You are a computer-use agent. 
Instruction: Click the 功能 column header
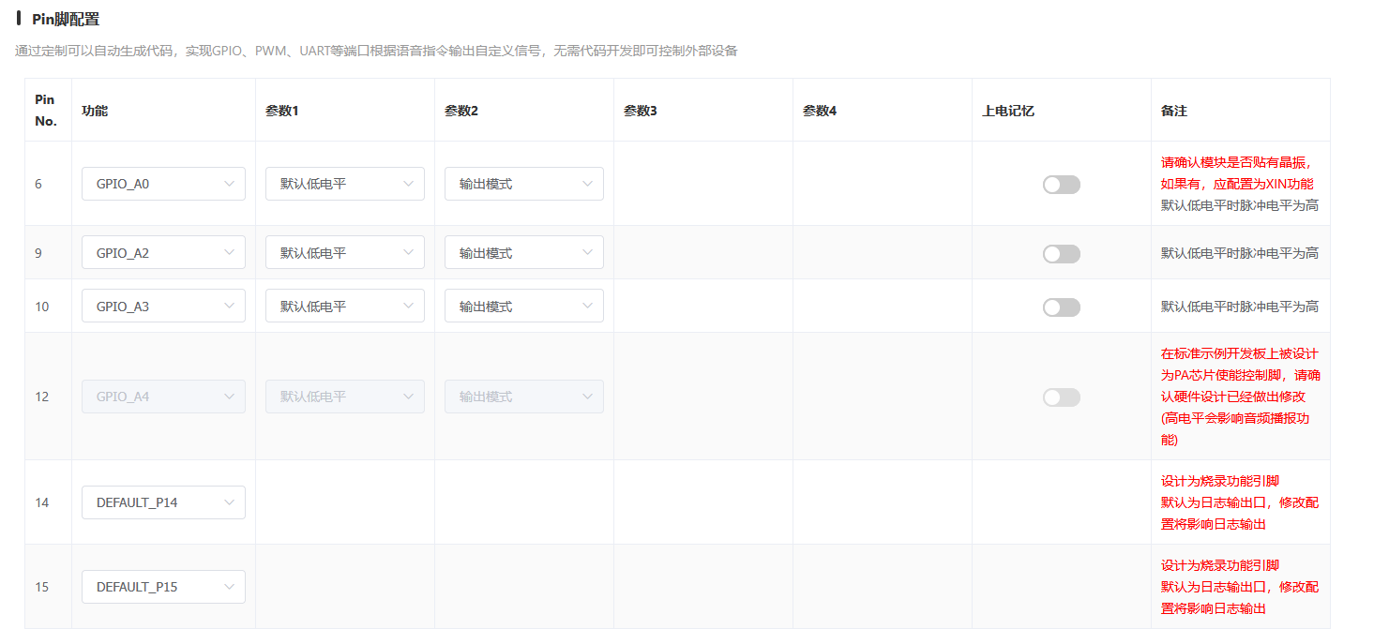pos(95,111)
